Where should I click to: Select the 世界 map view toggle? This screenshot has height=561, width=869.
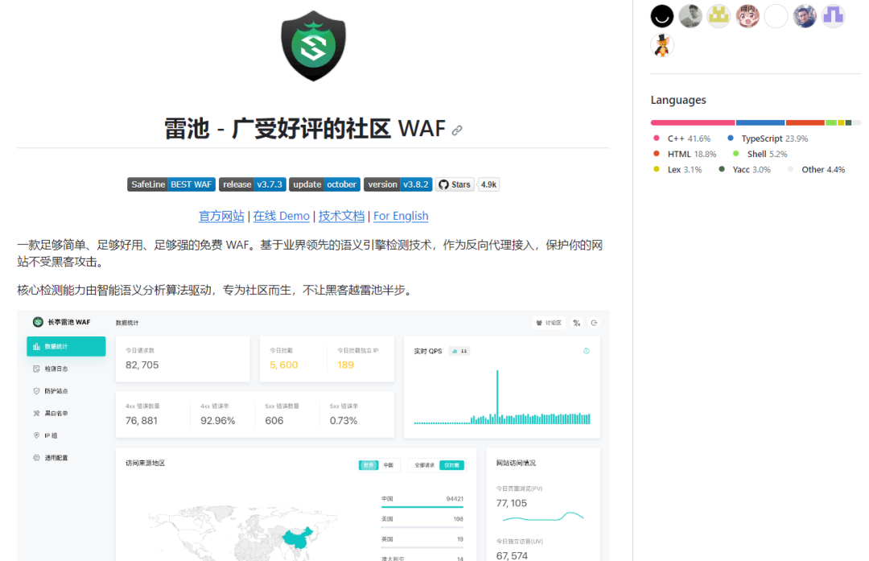369,465
